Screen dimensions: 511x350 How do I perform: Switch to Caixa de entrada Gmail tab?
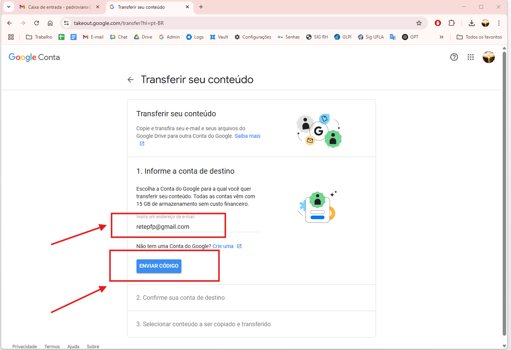pos(57,7)
